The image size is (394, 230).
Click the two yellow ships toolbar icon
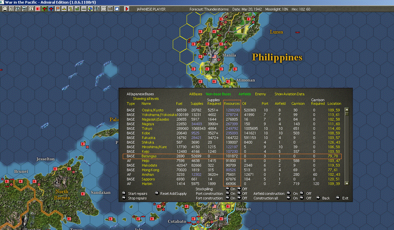point(71,9)
